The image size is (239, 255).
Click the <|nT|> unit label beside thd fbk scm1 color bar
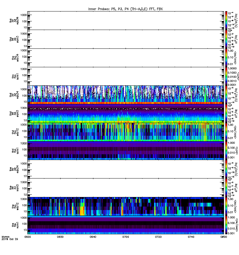[x=237, y=150]
